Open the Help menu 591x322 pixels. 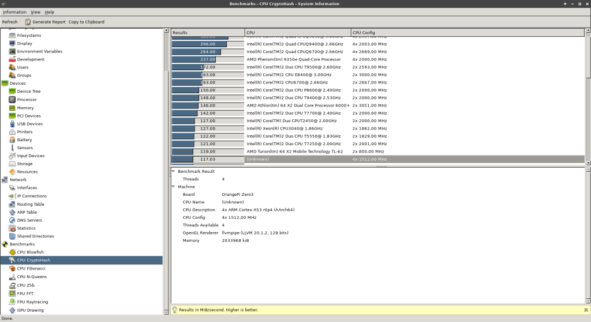click(x=50, y=12)
